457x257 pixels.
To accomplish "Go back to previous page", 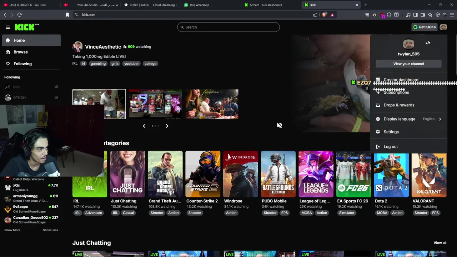I will pyautogui.click(x=5, y=15).
